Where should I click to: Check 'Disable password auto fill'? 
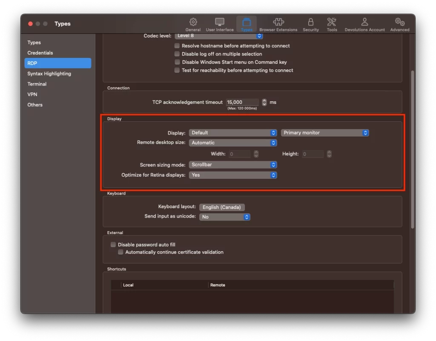pos(113,244)
